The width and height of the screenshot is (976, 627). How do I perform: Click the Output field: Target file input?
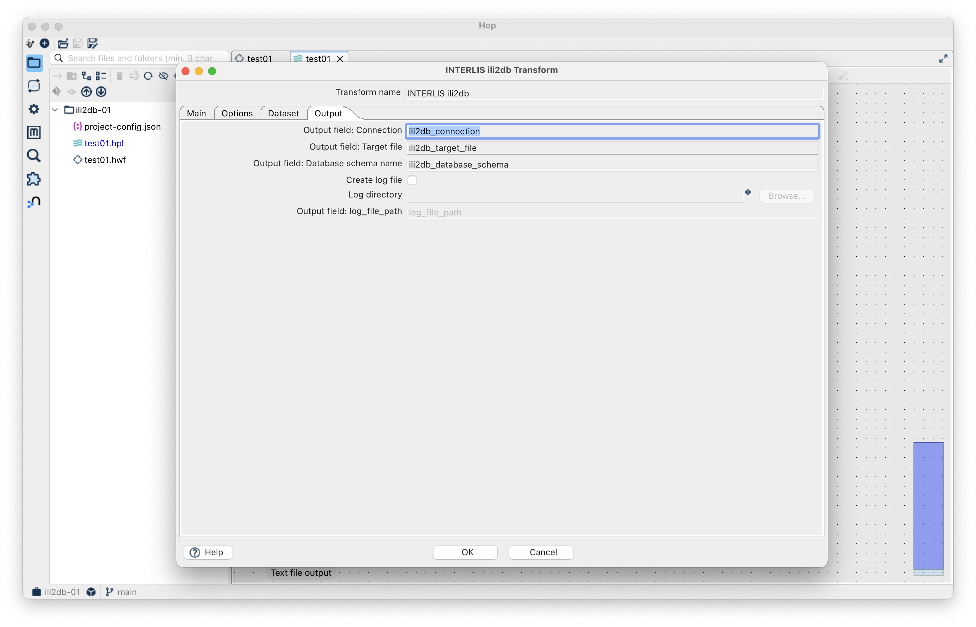coord(612,148)
